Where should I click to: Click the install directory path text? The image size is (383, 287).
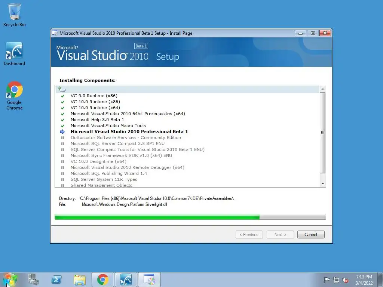coord(157,198)
